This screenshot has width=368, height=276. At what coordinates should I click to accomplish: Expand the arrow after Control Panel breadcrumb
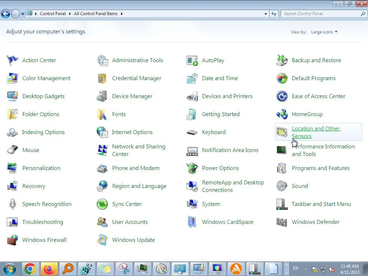[70, 14]
